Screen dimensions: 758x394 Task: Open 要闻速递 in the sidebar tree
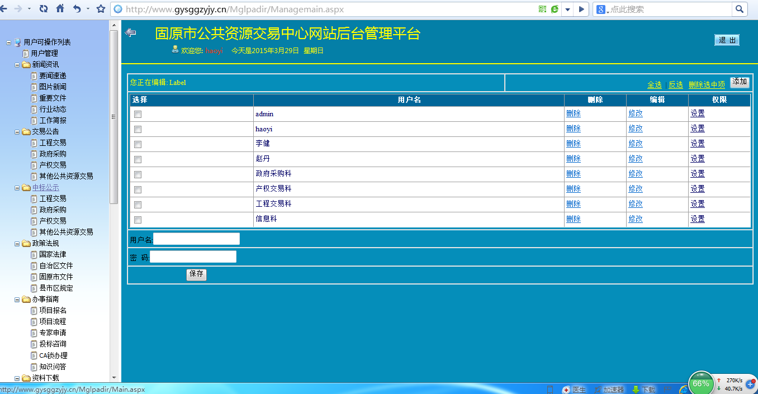(53, 75)
